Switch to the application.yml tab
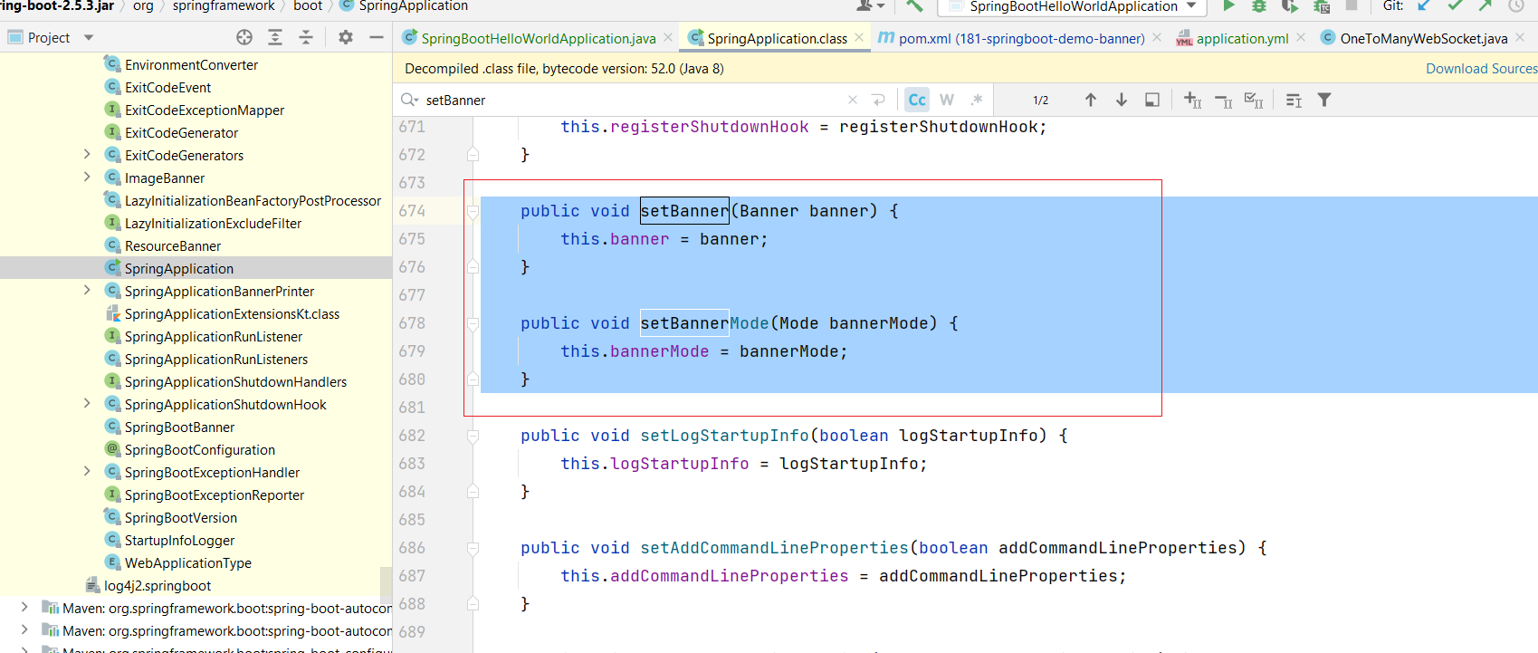 [1241, 38]
